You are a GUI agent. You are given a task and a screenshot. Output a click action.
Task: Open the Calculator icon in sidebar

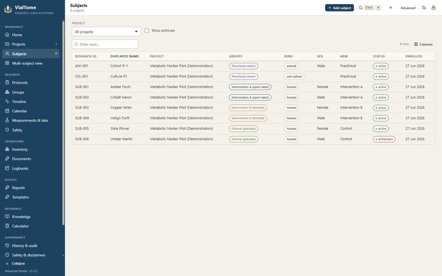pyautogui.click(x=8, y=226)
